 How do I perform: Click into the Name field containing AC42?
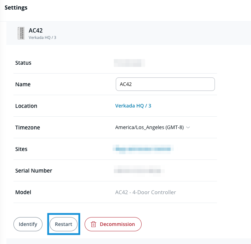[x=165, y=85]
